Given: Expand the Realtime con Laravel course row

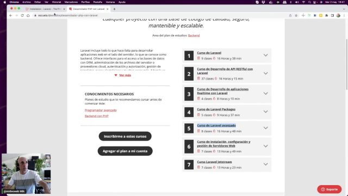Looking at the screenshot, I should [x=265, y=94].
